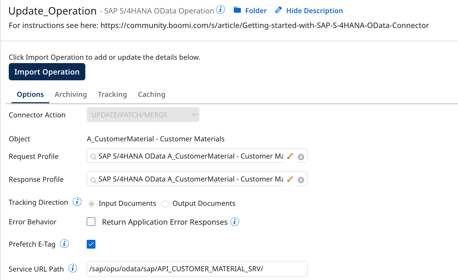Show the Prefetch E-Tag info tooltip
458x280 pixels.
tap(64, 244)
